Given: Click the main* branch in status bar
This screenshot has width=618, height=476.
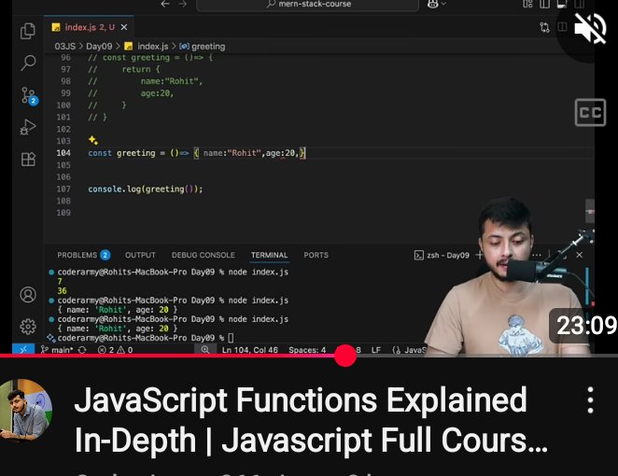Looking at the screenshot, I should tap(58, 349).
